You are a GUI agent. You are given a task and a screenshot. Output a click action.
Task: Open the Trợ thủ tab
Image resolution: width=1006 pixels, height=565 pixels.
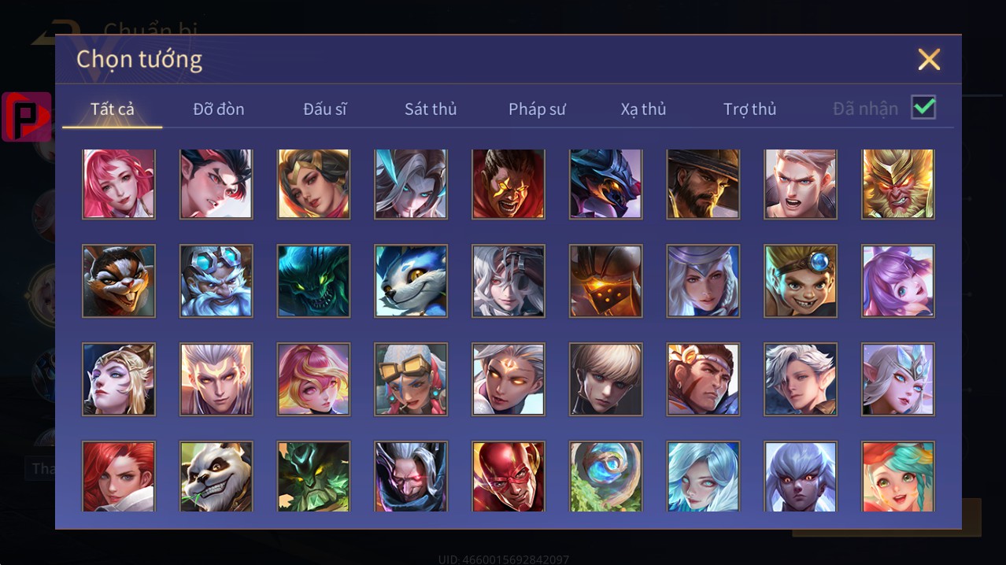(x=749, y=109)
